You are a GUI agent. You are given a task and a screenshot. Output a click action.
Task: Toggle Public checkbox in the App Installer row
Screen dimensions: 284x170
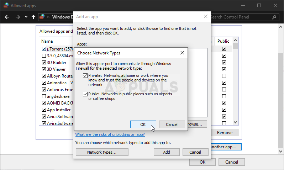[224, 110]
